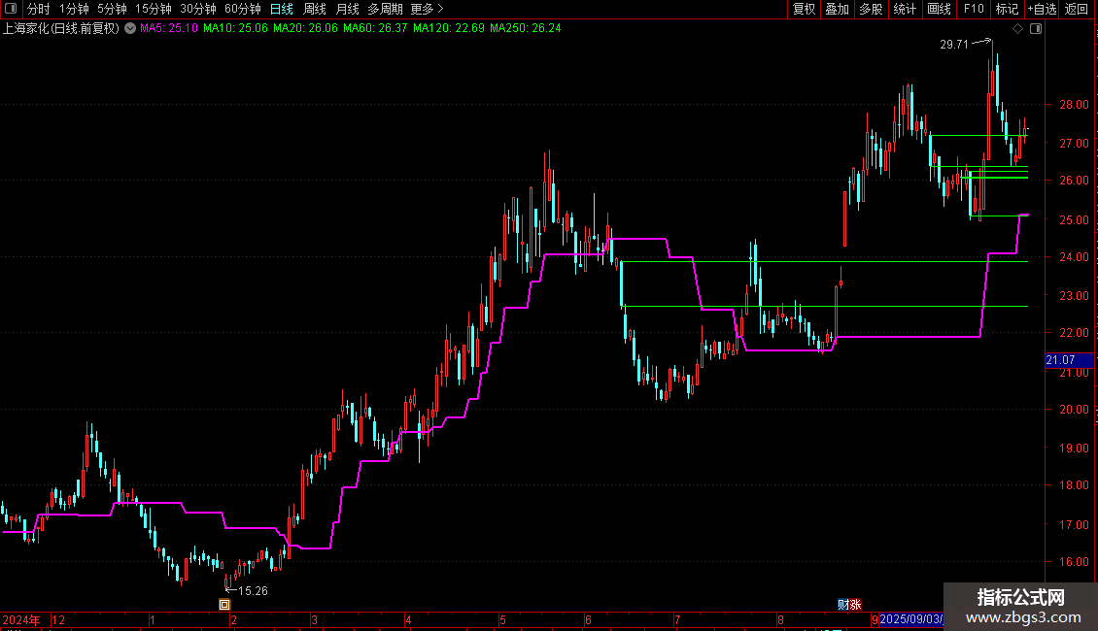
Task: Select the 日线 daily chart tab
Action: tap(282, 9)
